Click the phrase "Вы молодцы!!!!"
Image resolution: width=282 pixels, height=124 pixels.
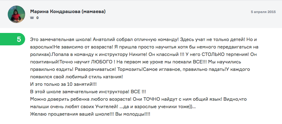(x=133, y=114)
